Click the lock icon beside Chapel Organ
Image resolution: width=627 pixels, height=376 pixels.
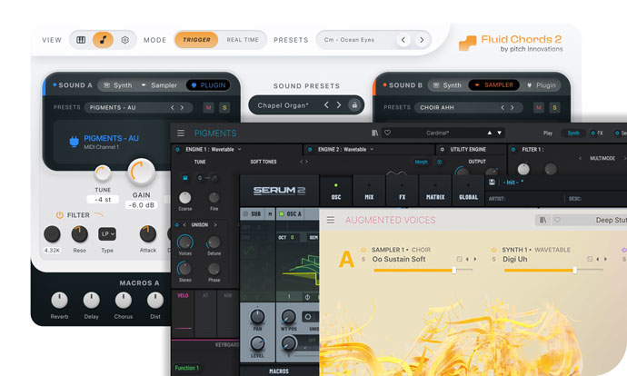pyautogui.click(x=355, y=105)
